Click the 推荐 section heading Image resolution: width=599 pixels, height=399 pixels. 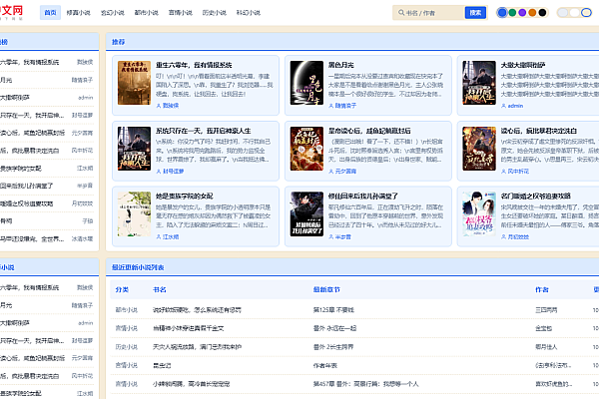[x=118, y=42]
